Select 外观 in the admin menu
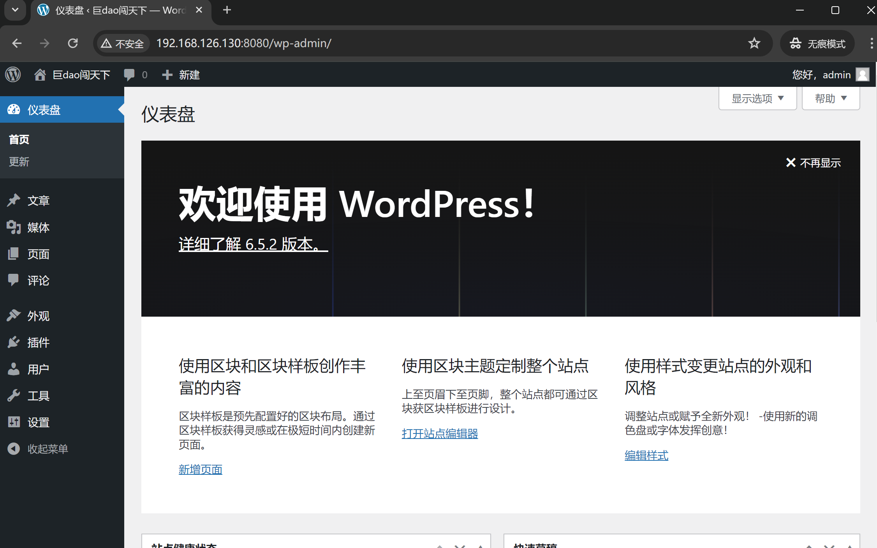 pyautogui.click(x=38, y=315)
